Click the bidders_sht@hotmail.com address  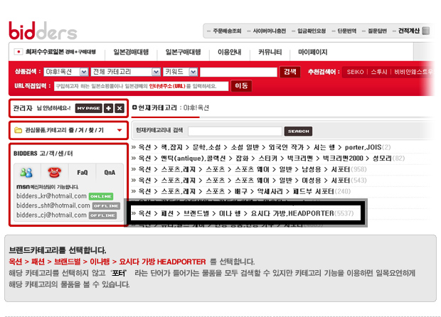coord(53,205)
